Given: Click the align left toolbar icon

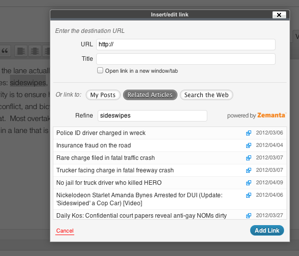Looking at the screenshot, I should [21, 51].
